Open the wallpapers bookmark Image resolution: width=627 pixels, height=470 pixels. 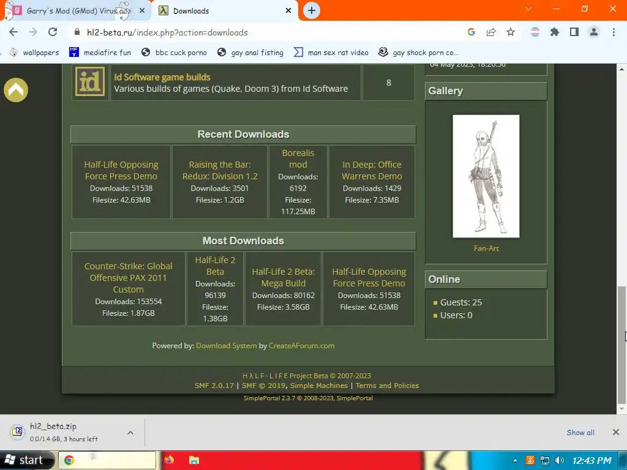(34, 53)
